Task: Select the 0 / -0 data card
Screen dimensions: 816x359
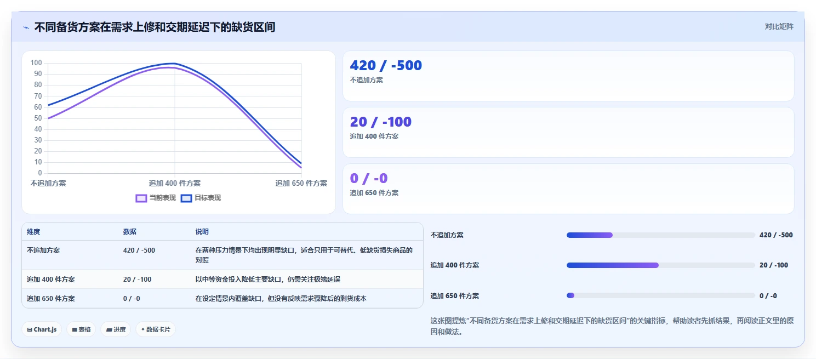Action: [x=568, y=189]
